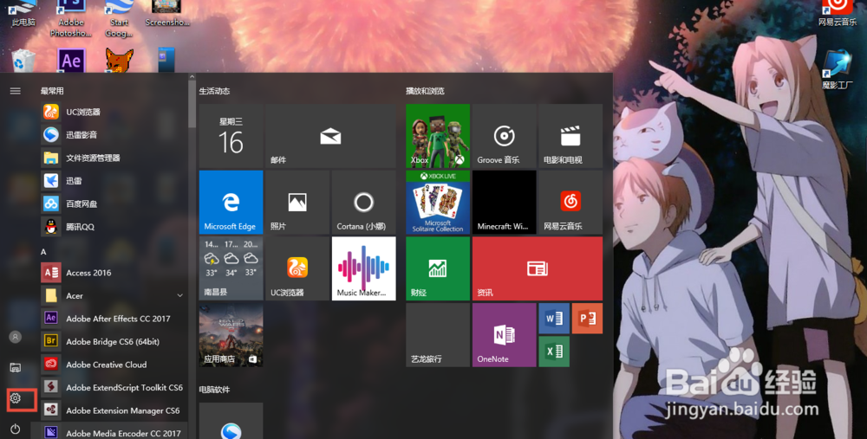Open Adobe Extension Manager CS6
This screenshot has width=867, height=439.
coord(113,410)
